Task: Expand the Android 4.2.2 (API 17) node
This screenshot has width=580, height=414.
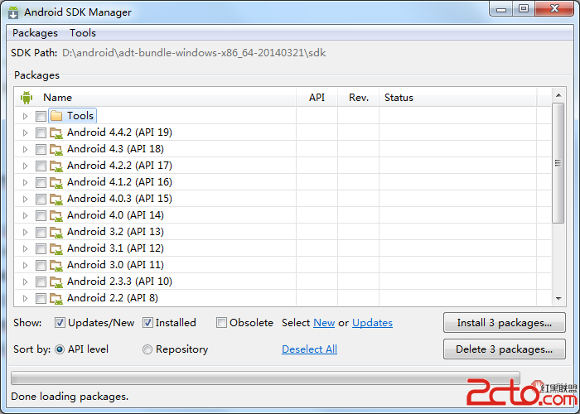Action: click(25, 166)
